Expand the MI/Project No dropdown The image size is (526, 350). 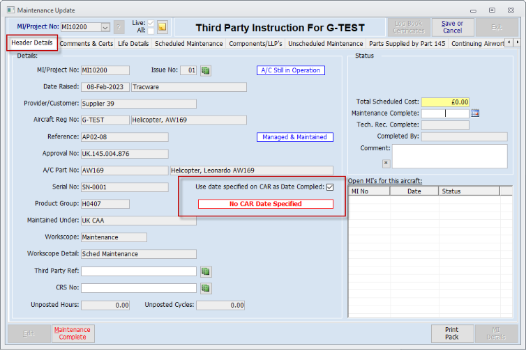click(105, 27)
